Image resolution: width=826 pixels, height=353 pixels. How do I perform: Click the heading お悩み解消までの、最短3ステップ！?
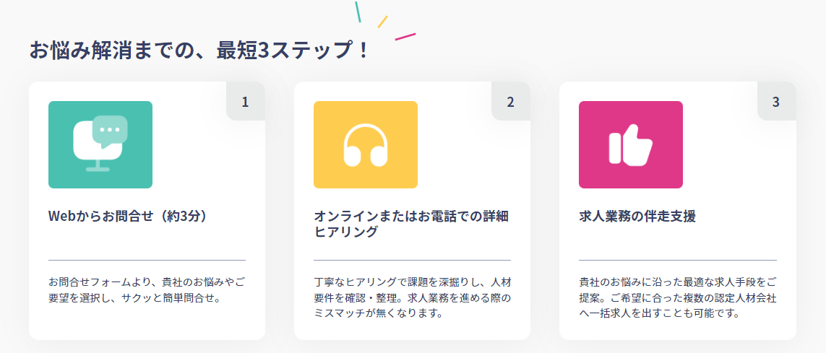(x=199, y=51)
